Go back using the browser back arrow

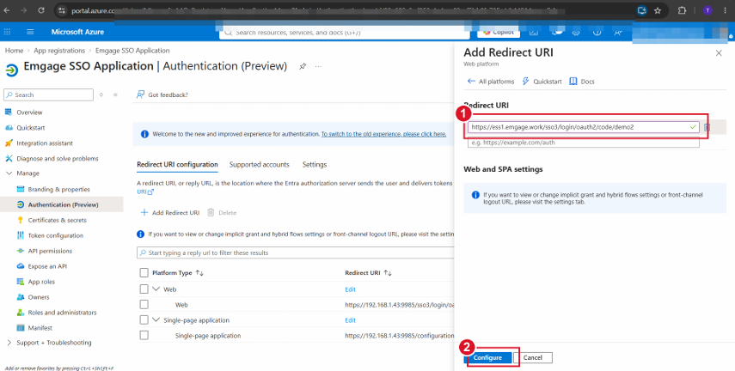point(7,10)
